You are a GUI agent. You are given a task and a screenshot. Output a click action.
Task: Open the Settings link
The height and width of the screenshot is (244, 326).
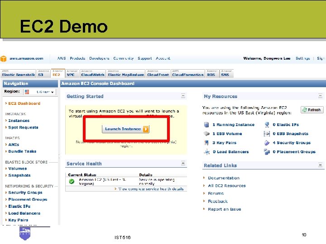[x=303, y=58]
